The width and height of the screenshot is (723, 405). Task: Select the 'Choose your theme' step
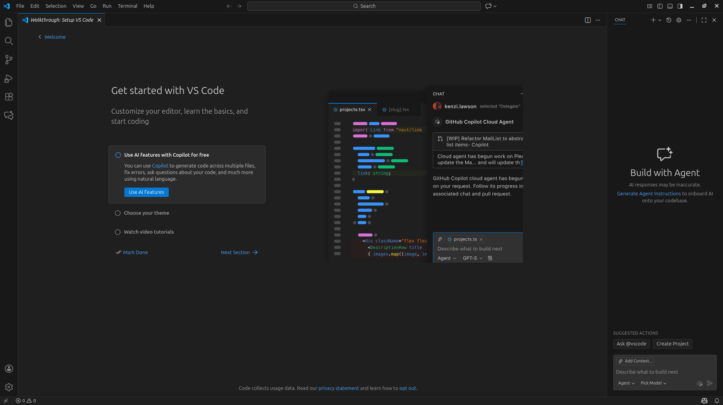click(146, 213)
